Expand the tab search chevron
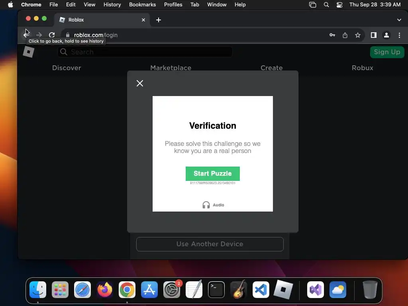The width and height of the screenshot is (408, 306). (399, 20)
